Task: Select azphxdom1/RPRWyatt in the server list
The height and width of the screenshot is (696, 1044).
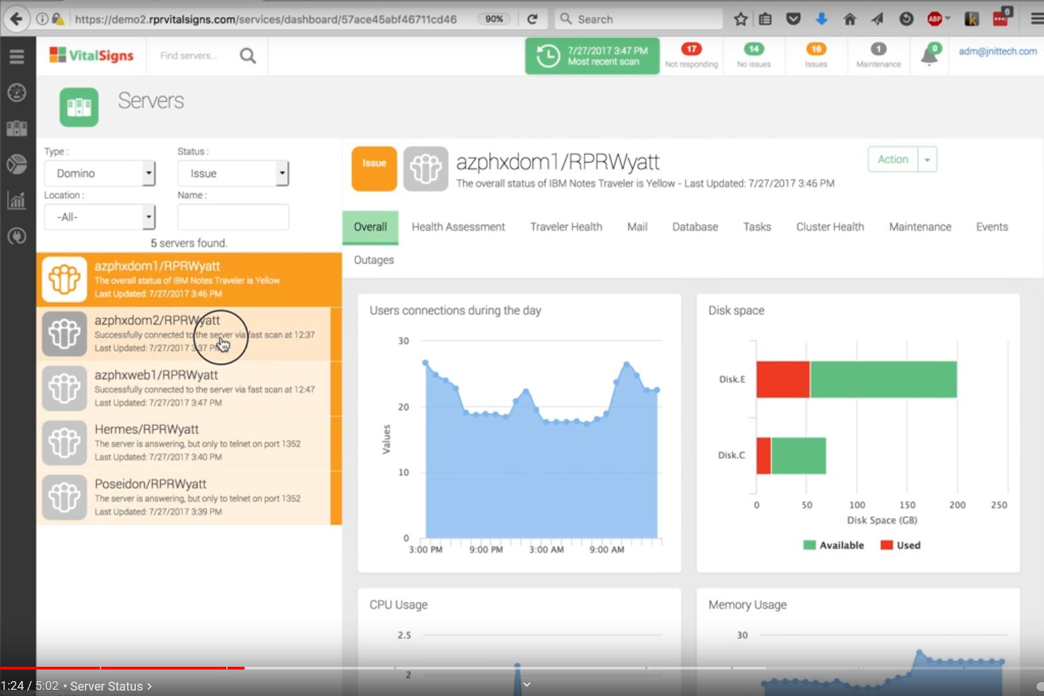Action: (x=190, y=279)
